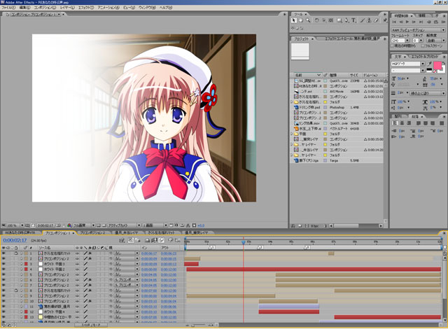This screenshot has height=329, width=448.
Task: Click the pink fill color swatch
Action: tap(437, 65)
